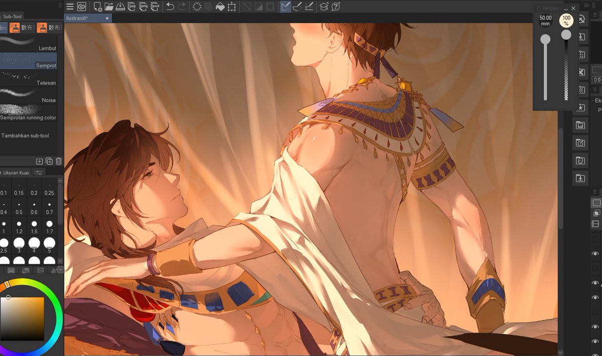Create a new canvas with New icon

point(97,7)
